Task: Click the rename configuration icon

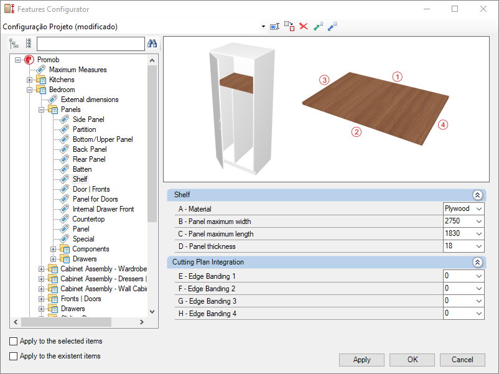Action: 274,27
